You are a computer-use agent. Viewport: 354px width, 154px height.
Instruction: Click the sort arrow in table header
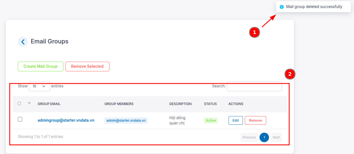pos(29,103)
